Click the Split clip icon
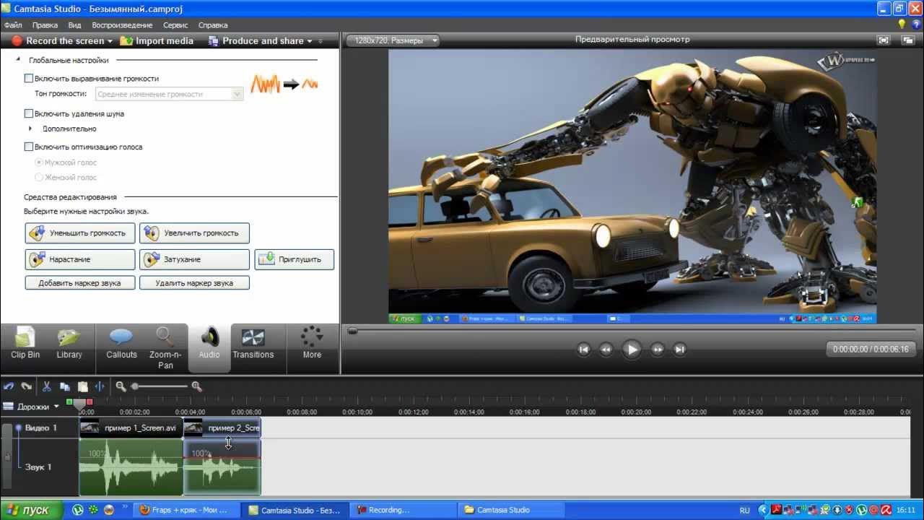Viewport: 924px width, 520px height. pos(100,386)
